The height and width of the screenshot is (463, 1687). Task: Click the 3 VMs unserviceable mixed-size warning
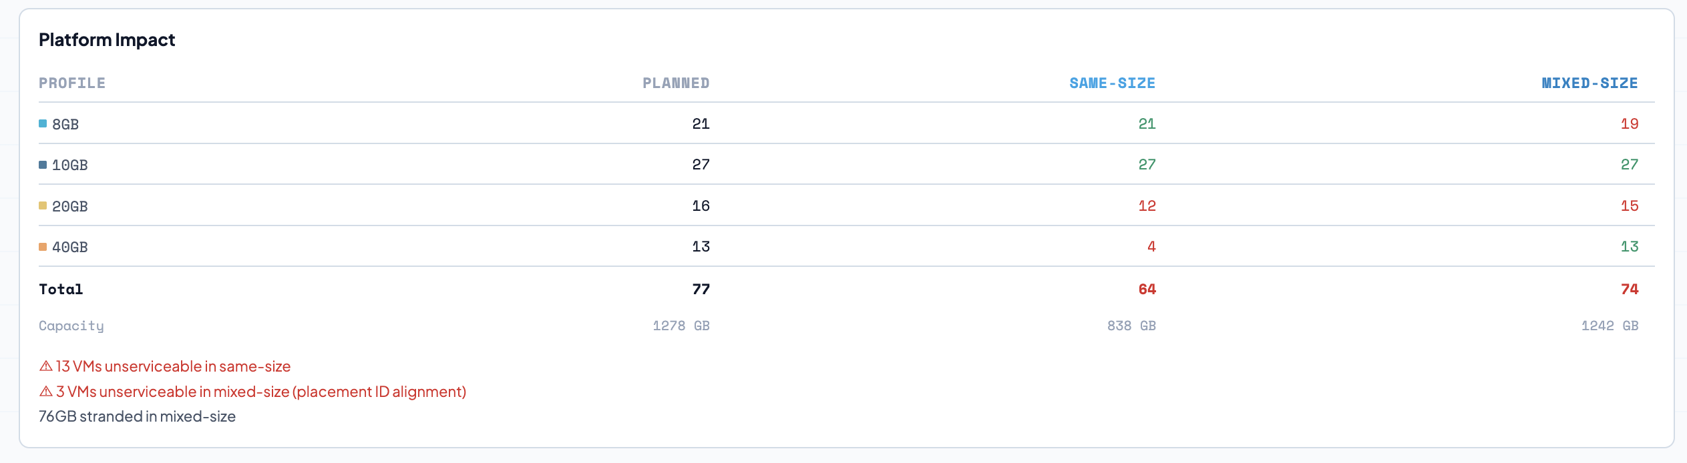[261, 392]
